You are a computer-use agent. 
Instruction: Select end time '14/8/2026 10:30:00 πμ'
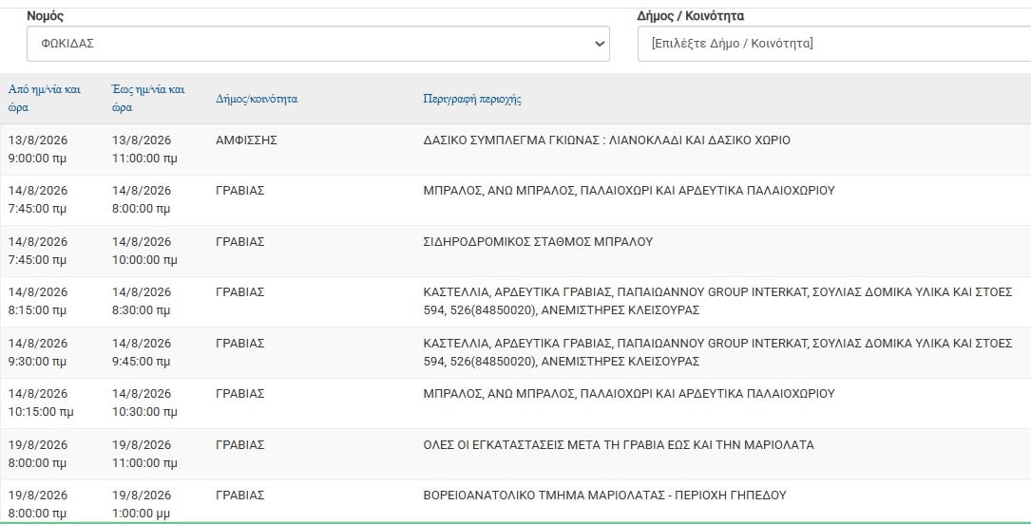pyautogui.click(x=144, y=402)
